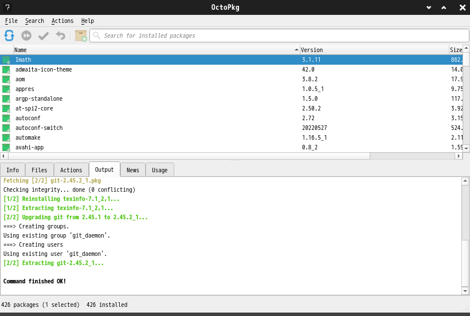Click '426 installed' status bar text
The width and height of the screenshot is (470, 316).
(107, 305)
